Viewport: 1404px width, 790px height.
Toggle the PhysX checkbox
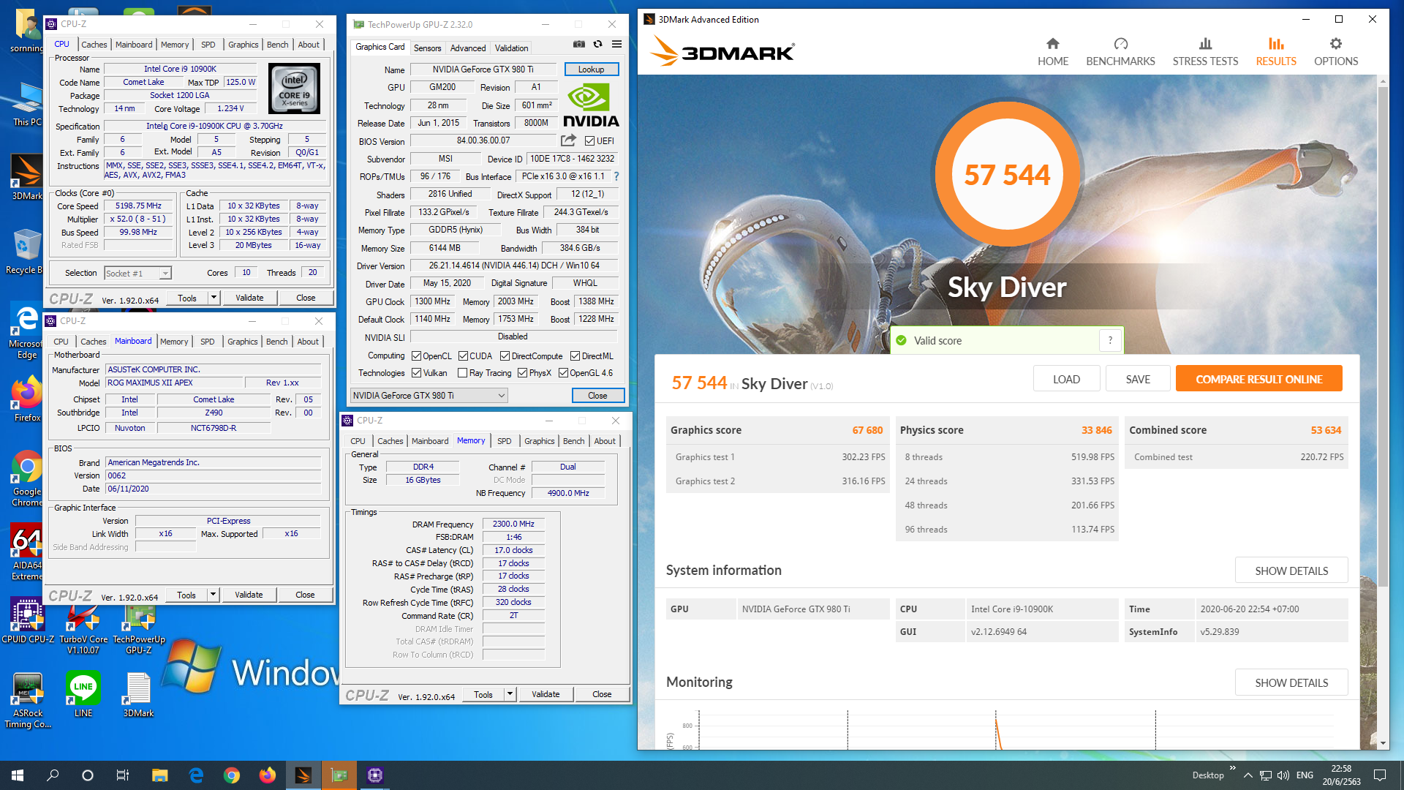coord(522,373)
